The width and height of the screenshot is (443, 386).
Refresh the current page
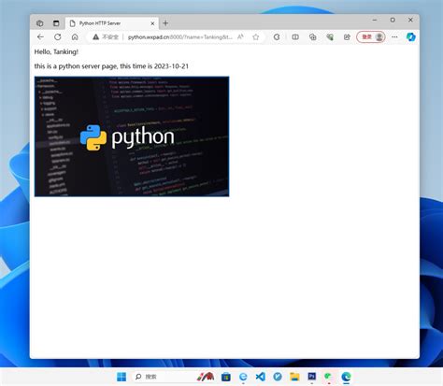pos(58,37)
